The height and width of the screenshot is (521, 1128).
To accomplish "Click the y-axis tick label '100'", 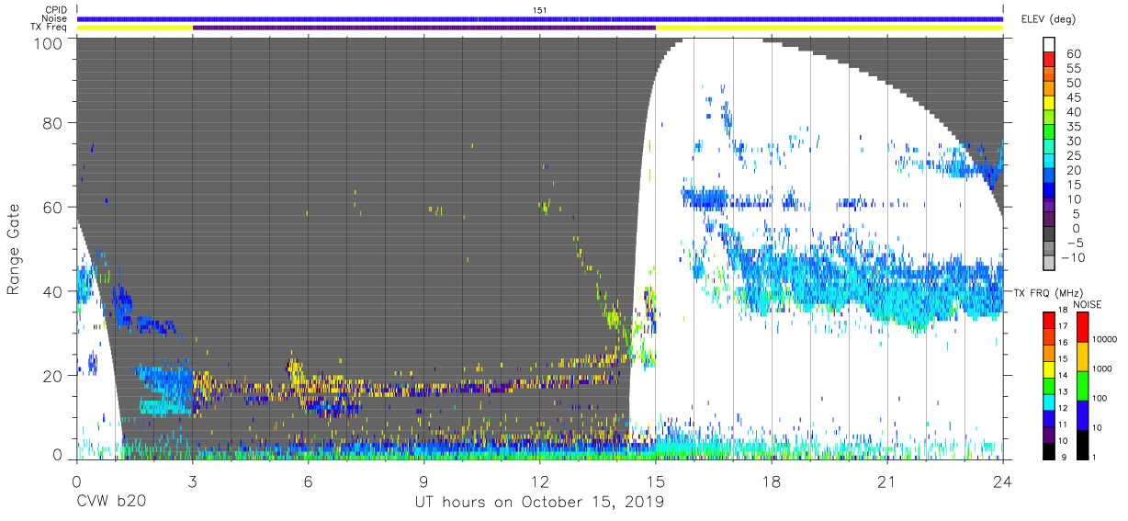I will coord(49,43).
